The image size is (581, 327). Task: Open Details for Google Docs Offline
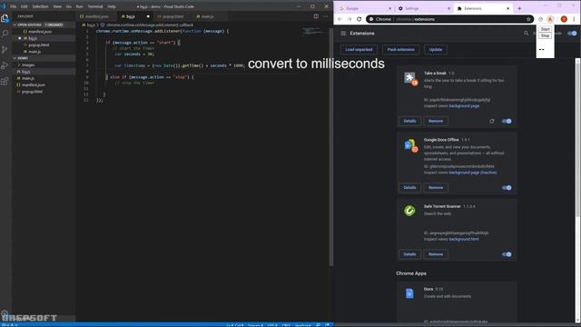[409, 188]
